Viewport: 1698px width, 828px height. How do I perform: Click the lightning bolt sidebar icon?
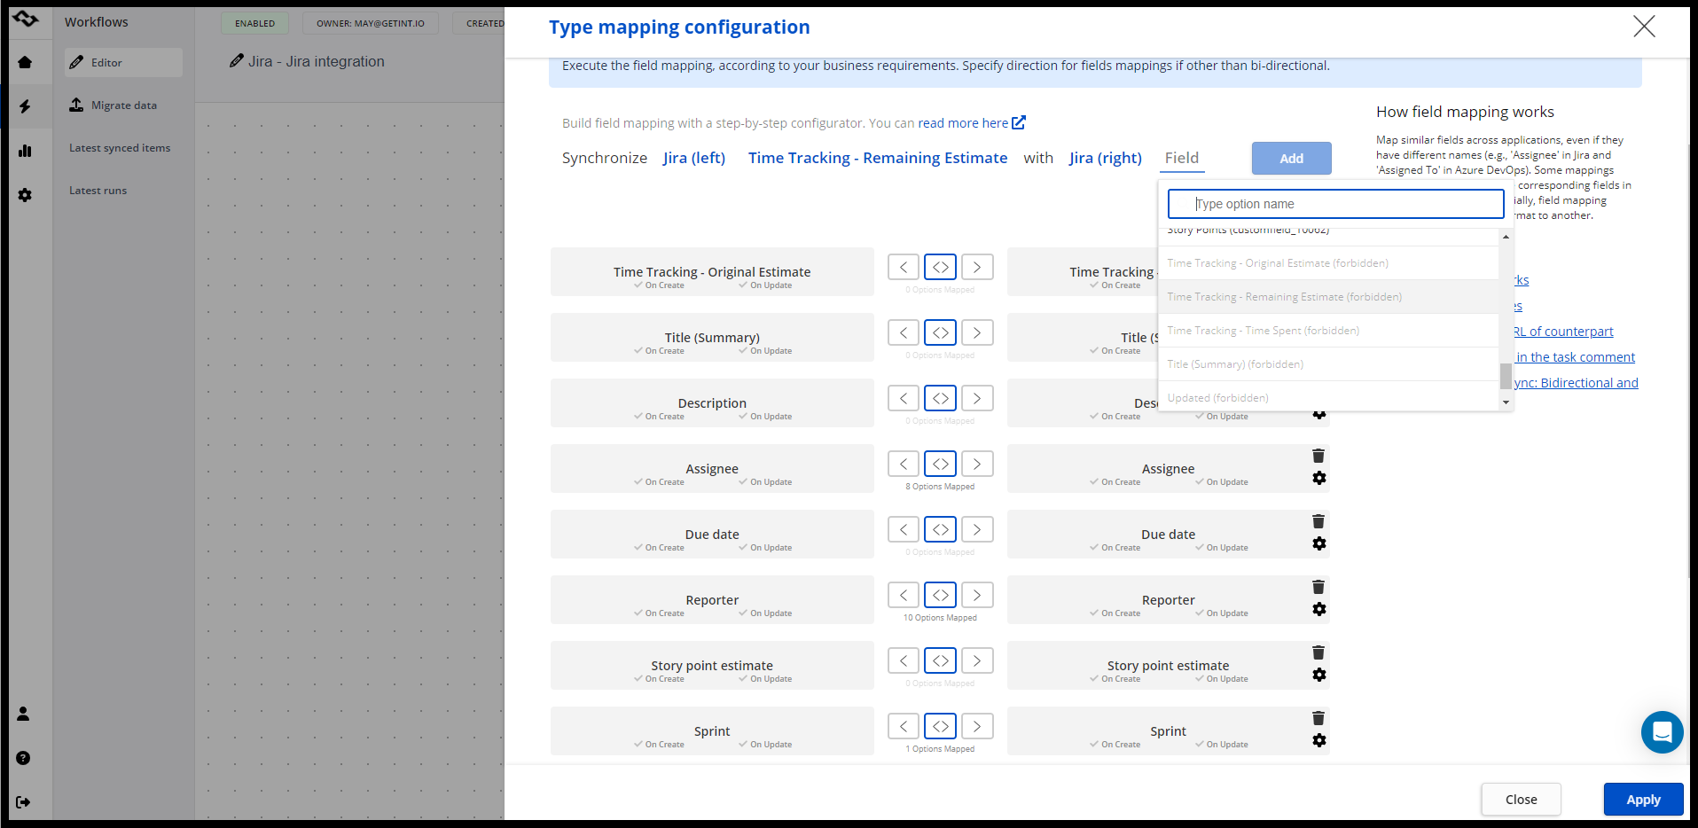tap(25, 106)
